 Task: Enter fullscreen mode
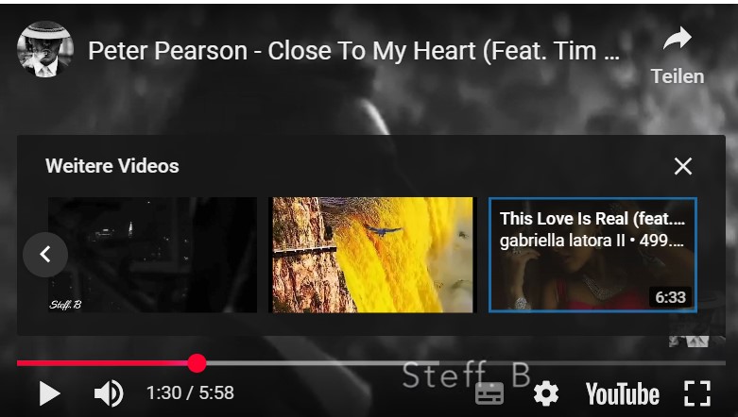pyautogui.click(x=697, y=393)
